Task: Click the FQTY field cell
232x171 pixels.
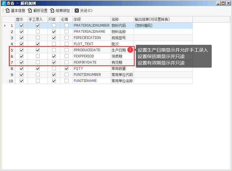Action: pos(92,69)
